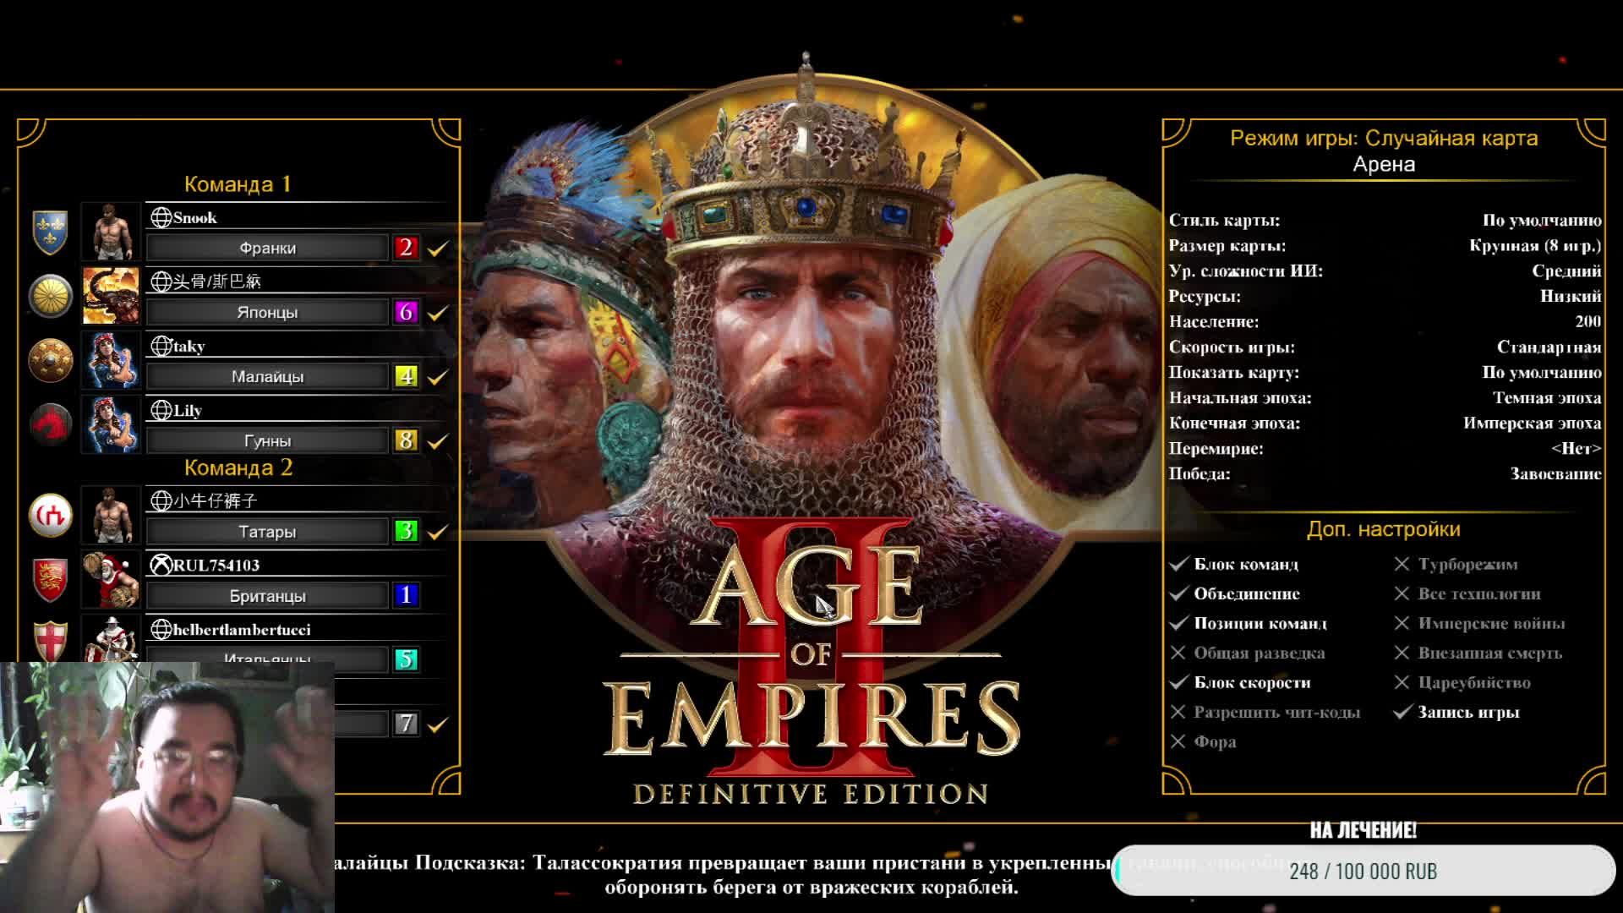Click the Tatars white-red round emblem
The image size is (1623, 913).
pos(50,515)
